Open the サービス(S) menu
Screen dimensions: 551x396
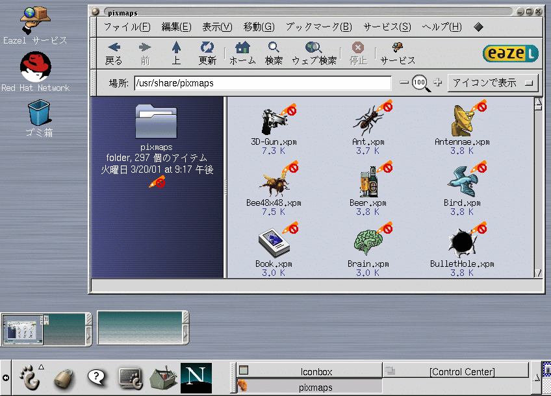point(387,27)
